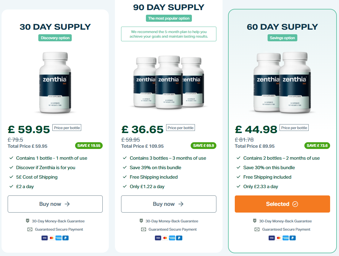Click 'The most popular option' badge
This screenshot has width=339, height=256.
pos(169,18)
